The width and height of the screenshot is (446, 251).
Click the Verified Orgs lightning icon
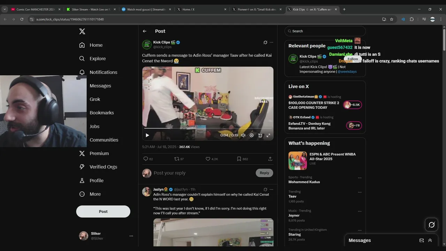pos(82,167)
